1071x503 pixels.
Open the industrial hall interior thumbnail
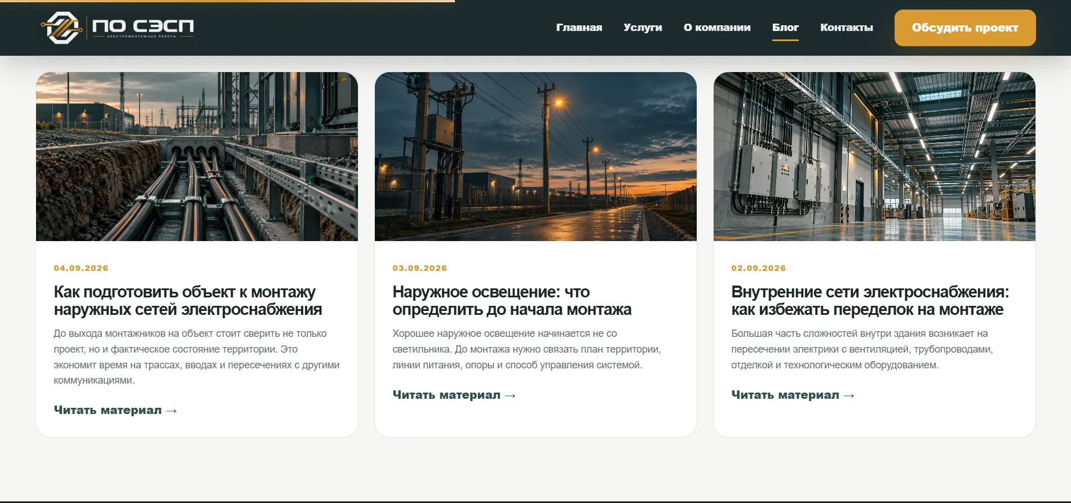874,157
